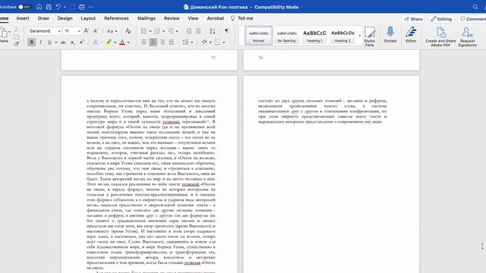Decrease paragraph indent
Viewport: 486px width, 273px height.
pos(189,31)
